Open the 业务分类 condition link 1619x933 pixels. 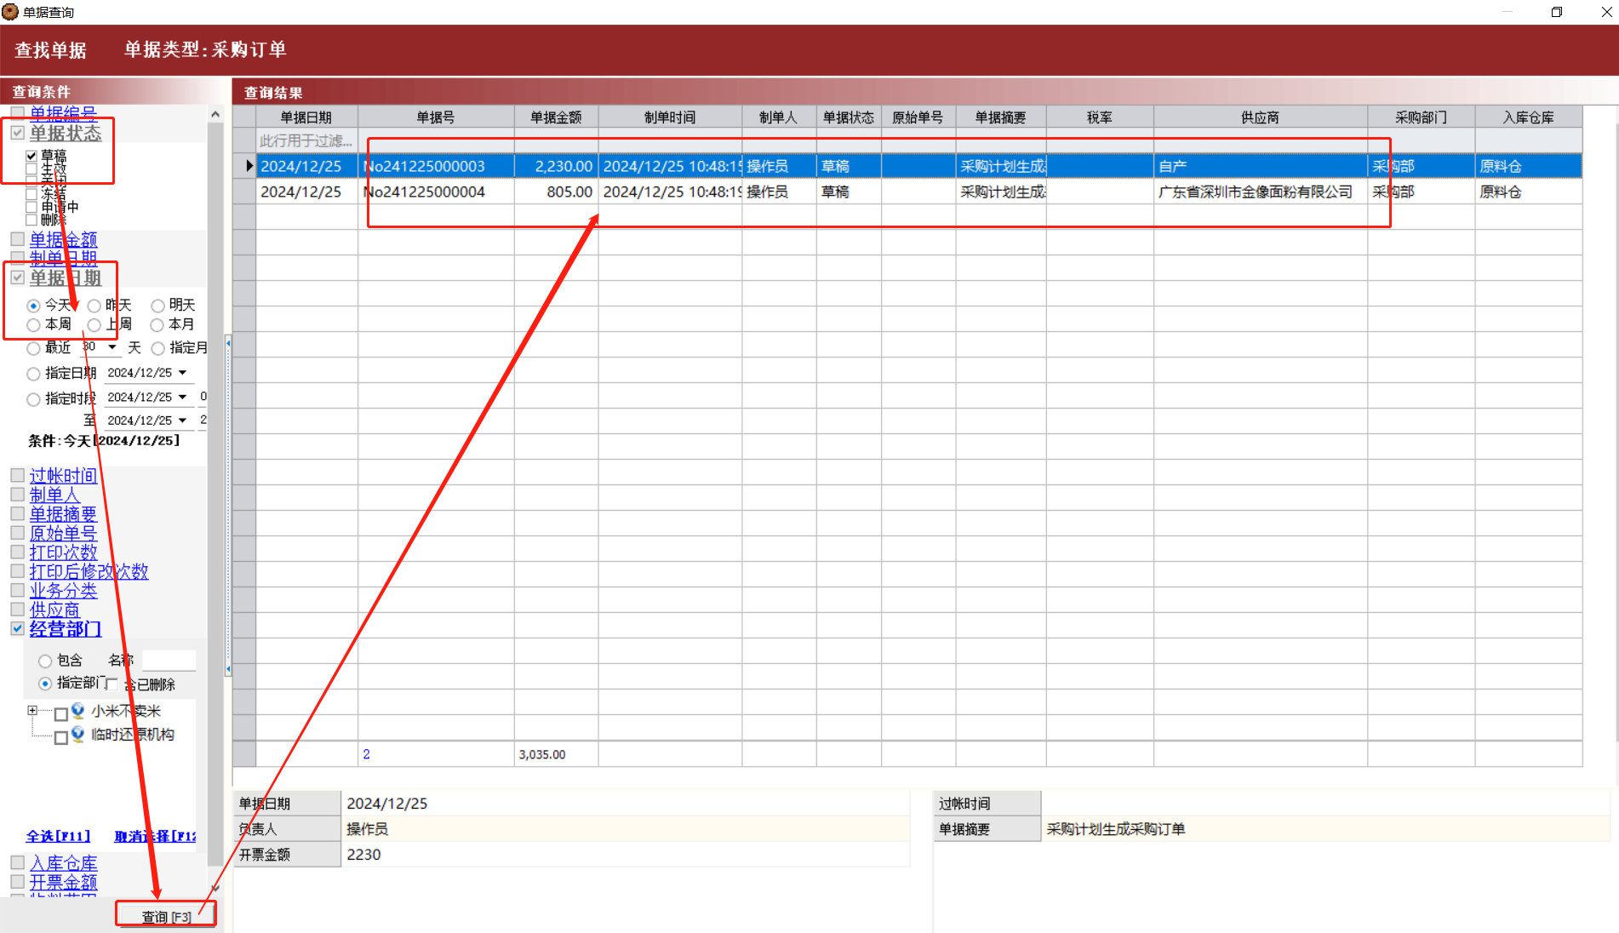[x=63, y=590]
